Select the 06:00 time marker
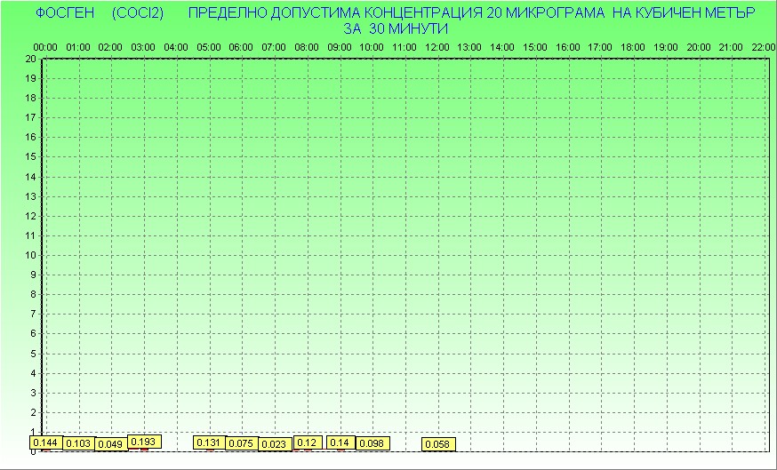The image size is (777, 470). pyautogui.click(x=241, y=47)
